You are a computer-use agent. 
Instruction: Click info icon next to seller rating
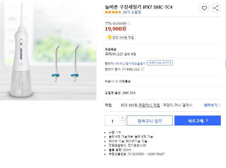point(142,69)
